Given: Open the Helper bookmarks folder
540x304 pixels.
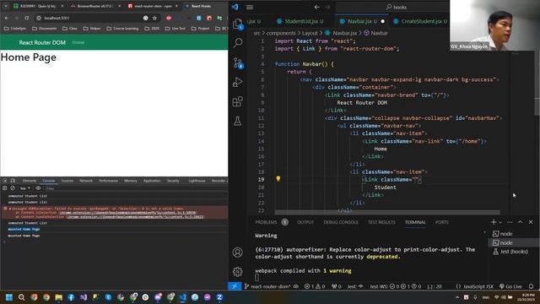Looking at the screenshot, I should point(92,28).
